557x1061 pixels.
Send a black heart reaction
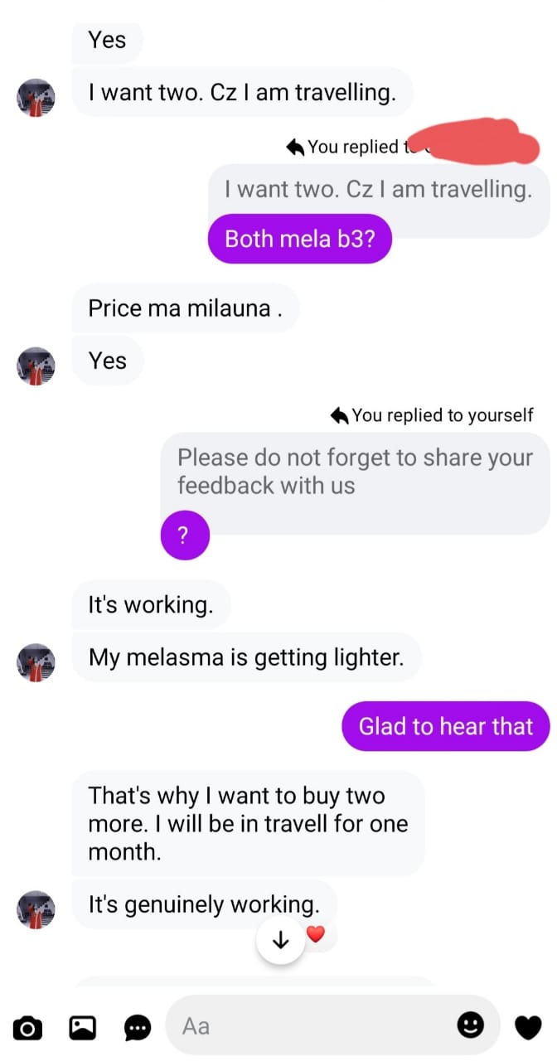[x=527, y=1028]
